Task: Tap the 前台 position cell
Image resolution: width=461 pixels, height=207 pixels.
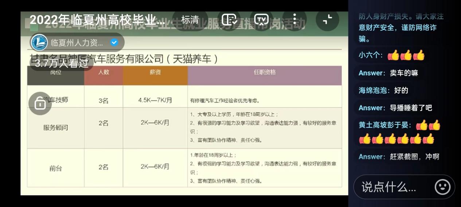Action: (x=56, y=168)
